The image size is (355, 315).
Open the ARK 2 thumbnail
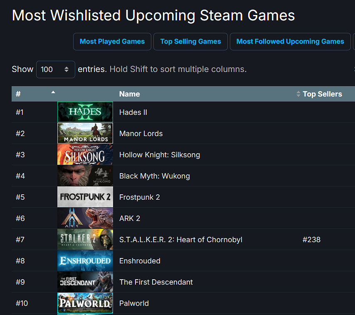pyautogui.click(x=85, y=218)
